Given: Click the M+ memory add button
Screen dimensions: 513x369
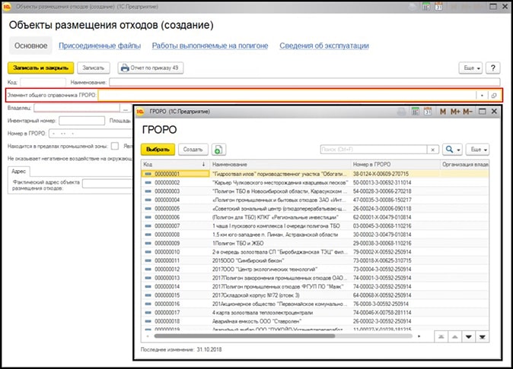Looking at the screenshot, I should pos(455,112).
